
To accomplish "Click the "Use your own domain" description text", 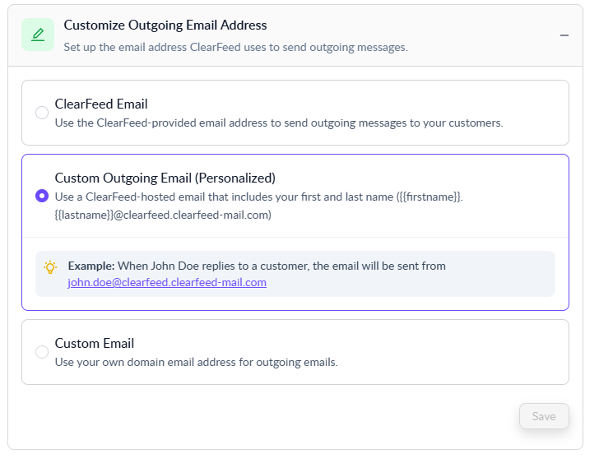I will click(196, 362).
